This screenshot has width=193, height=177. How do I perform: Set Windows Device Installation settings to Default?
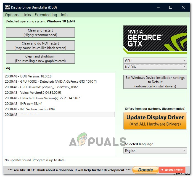point(155,82)
